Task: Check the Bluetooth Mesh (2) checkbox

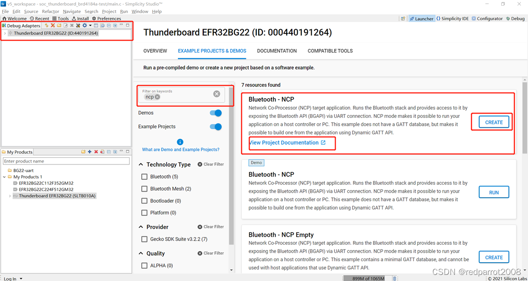Action: click(145, 189)
